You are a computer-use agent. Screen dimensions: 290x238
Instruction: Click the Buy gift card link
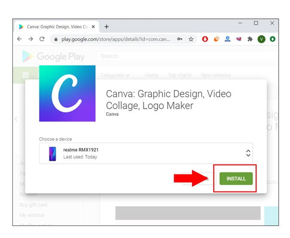tap(34, 205)
